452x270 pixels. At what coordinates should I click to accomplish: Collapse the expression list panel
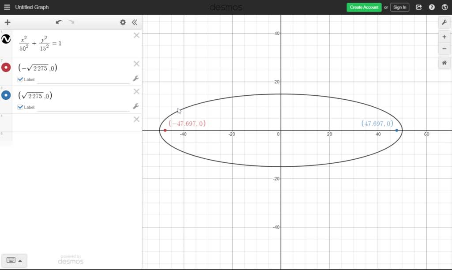point(135,22)
